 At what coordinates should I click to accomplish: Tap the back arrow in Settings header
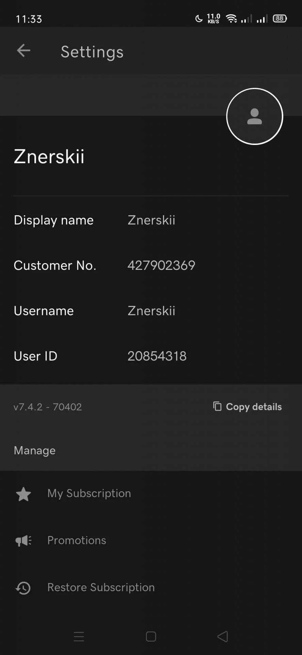click(23, 50)
